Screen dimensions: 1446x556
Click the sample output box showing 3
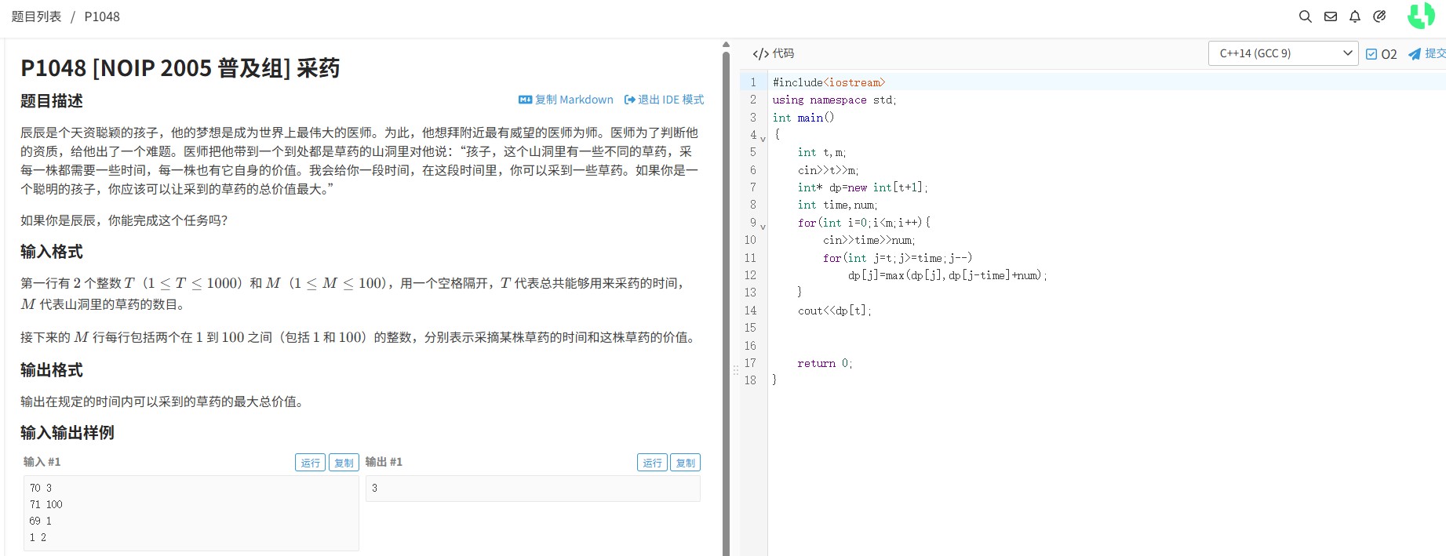point(533,489)
